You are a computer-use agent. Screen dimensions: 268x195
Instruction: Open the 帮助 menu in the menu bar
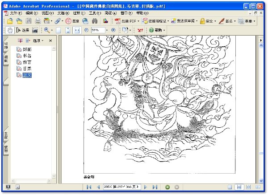pyautogui.click(x=142, y=13)
